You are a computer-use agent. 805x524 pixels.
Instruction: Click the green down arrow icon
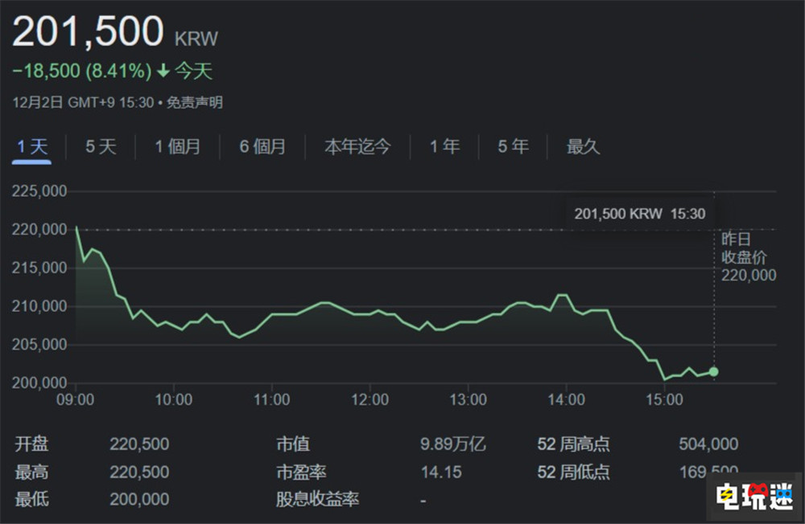click(x=163, y=72)
